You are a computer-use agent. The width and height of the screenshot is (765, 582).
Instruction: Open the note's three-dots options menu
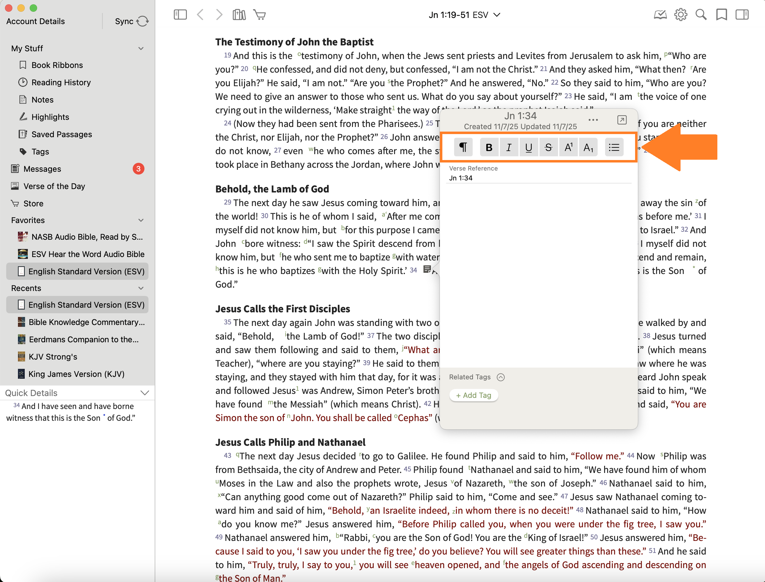[x=593, y=120]
